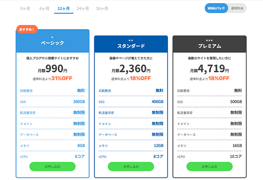Click the 10コア vCPU value
The image size is (263, 180).
pyautogui.click(x=236, y=156)
